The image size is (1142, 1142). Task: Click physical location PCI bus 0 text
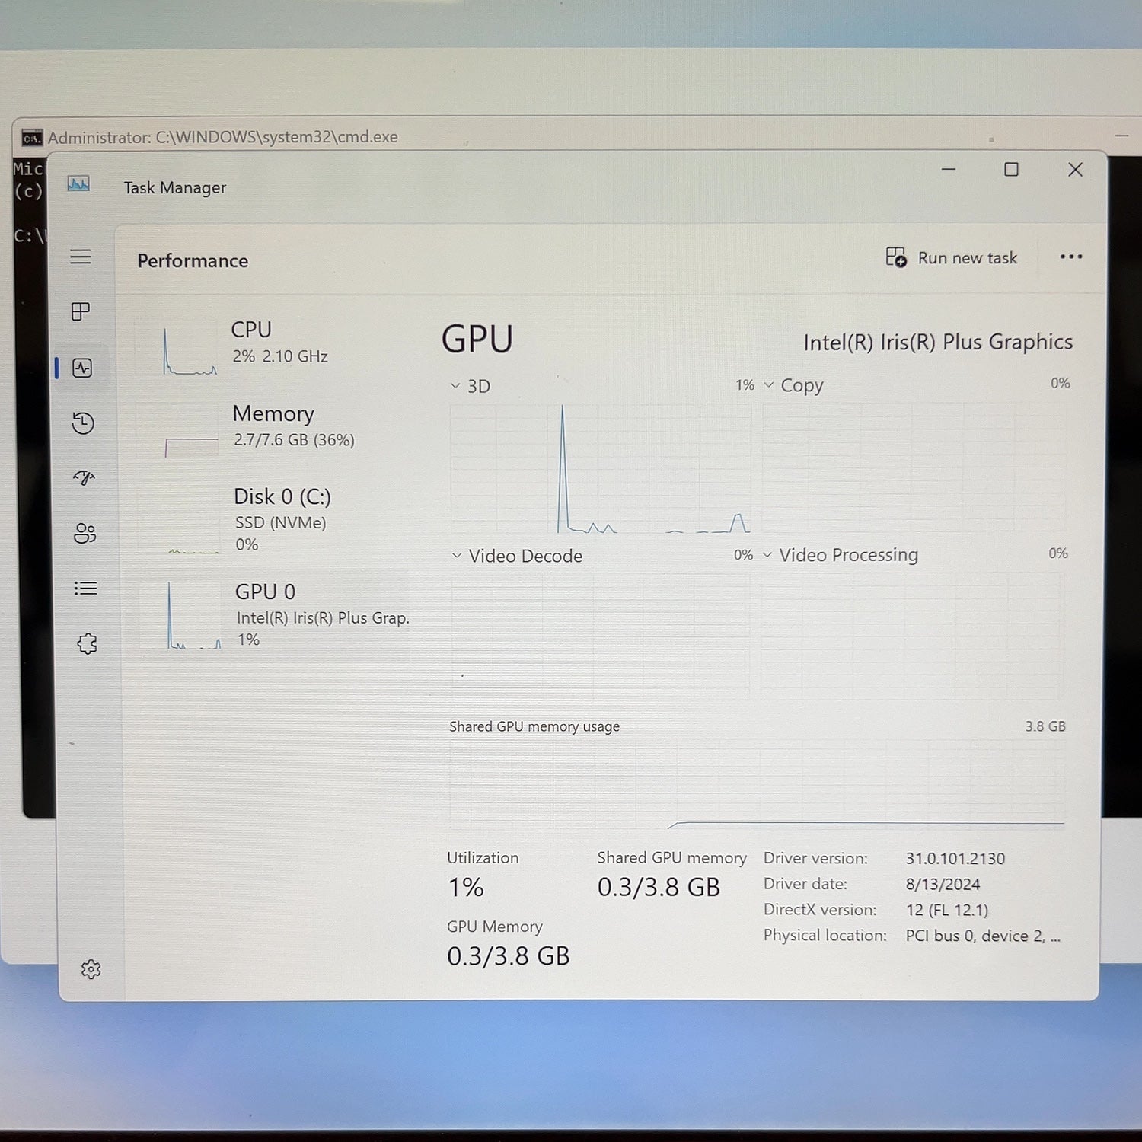pos(983,936)
